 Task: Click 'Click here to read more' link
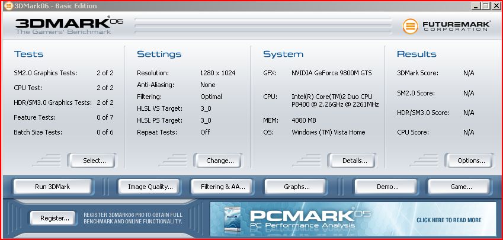pos(448,220)
